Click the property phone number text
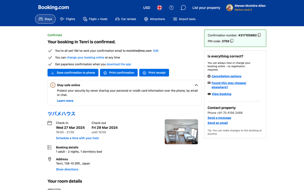The width and height of the screenshot is (304, 190). point(230,113)
